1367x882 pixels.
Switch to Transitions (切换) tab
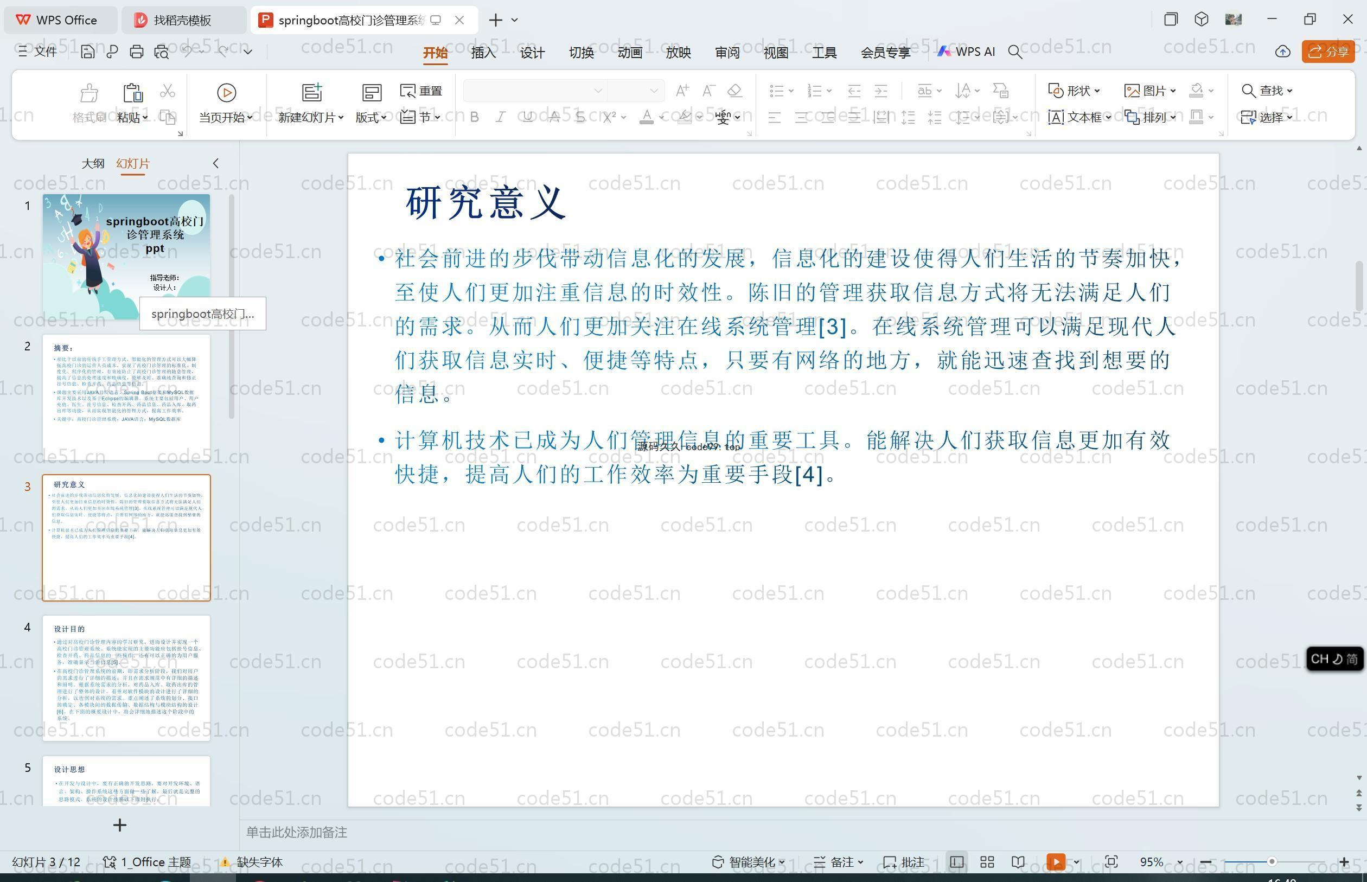(x=582, y=53)
